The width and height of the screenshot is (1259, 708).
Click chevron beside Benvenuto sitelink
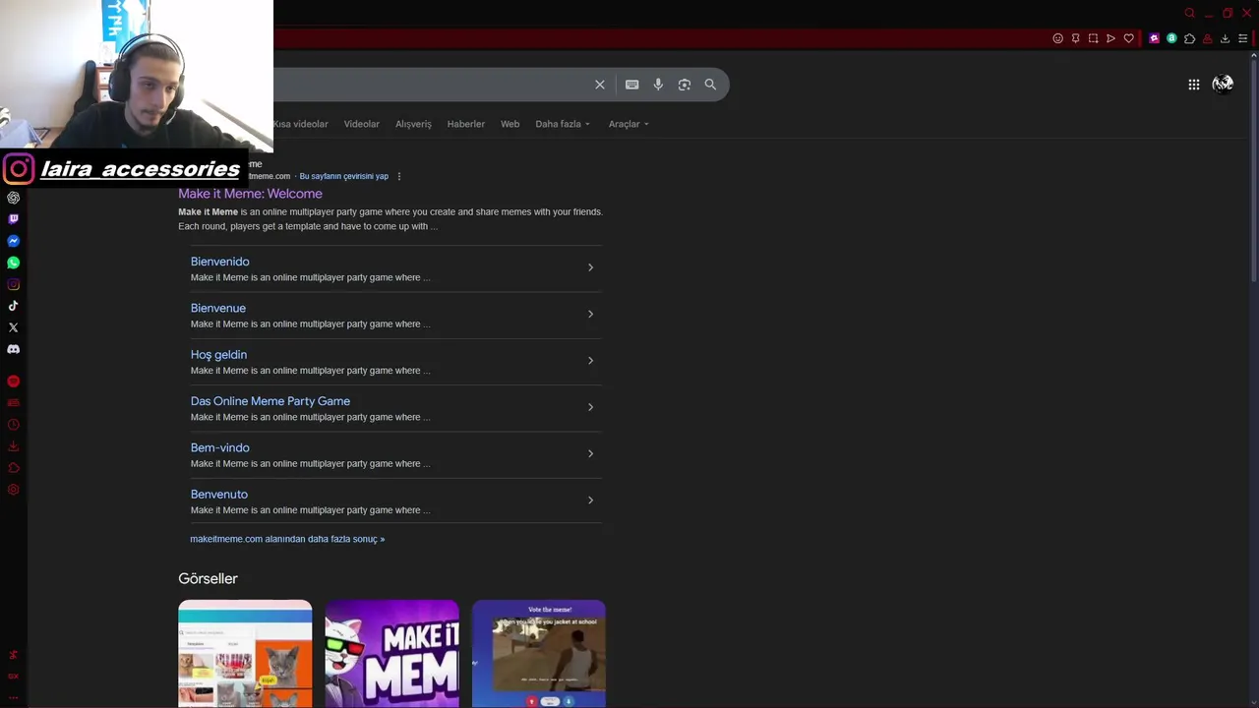click(x=590, y=500)
